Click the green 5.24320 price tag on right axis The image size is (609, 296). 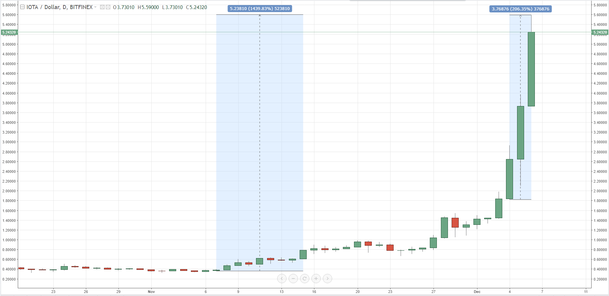tap(600, 33)
